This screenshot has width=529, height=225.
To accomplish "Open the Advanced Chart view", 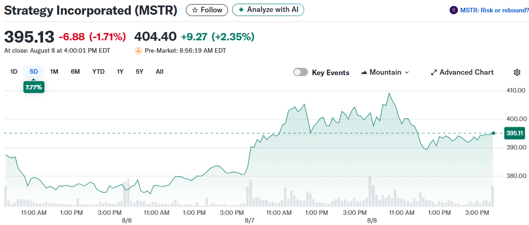I will click(x=462, y=72).
